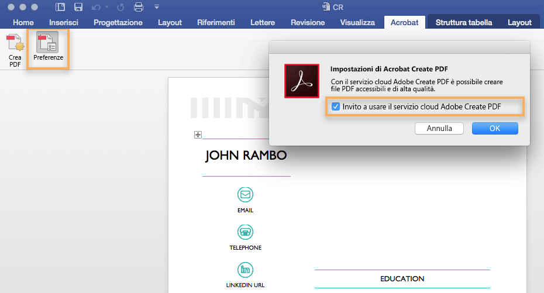The image size is (544, 293).
Task: Click the Annulla button
Action: 439,128
